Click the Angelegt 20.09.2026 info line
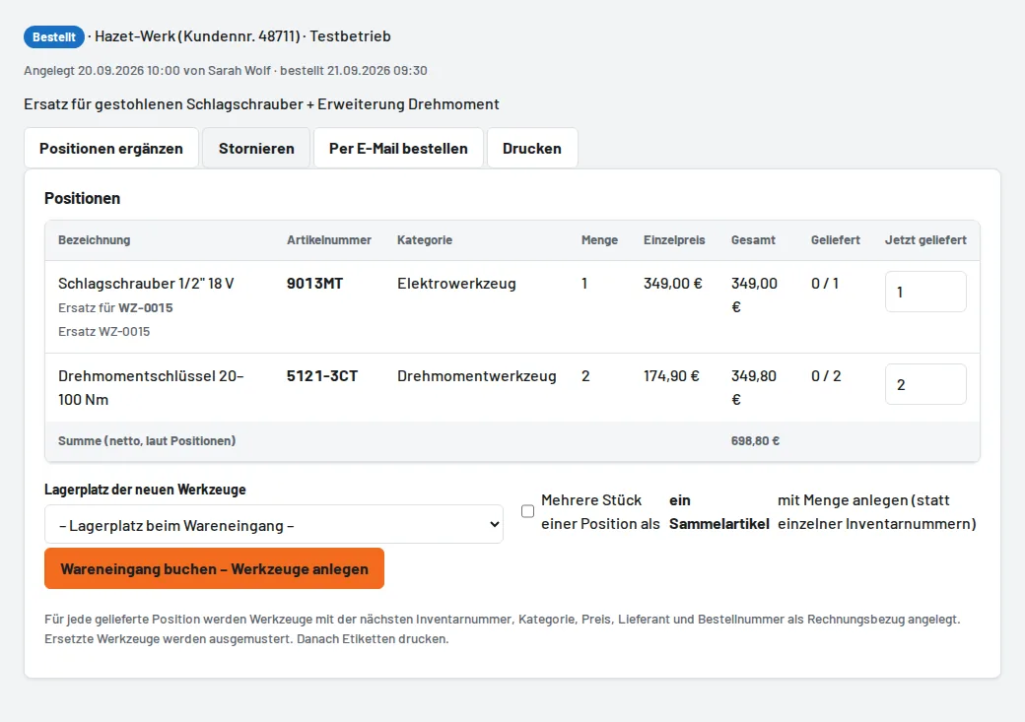Screen dimensions: 1025x722 tap(226, 71)
